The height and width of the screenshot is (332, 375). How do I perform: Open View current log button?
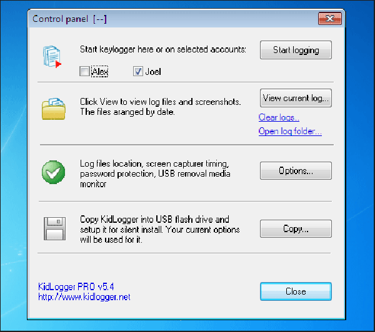(x=296, y=98)
